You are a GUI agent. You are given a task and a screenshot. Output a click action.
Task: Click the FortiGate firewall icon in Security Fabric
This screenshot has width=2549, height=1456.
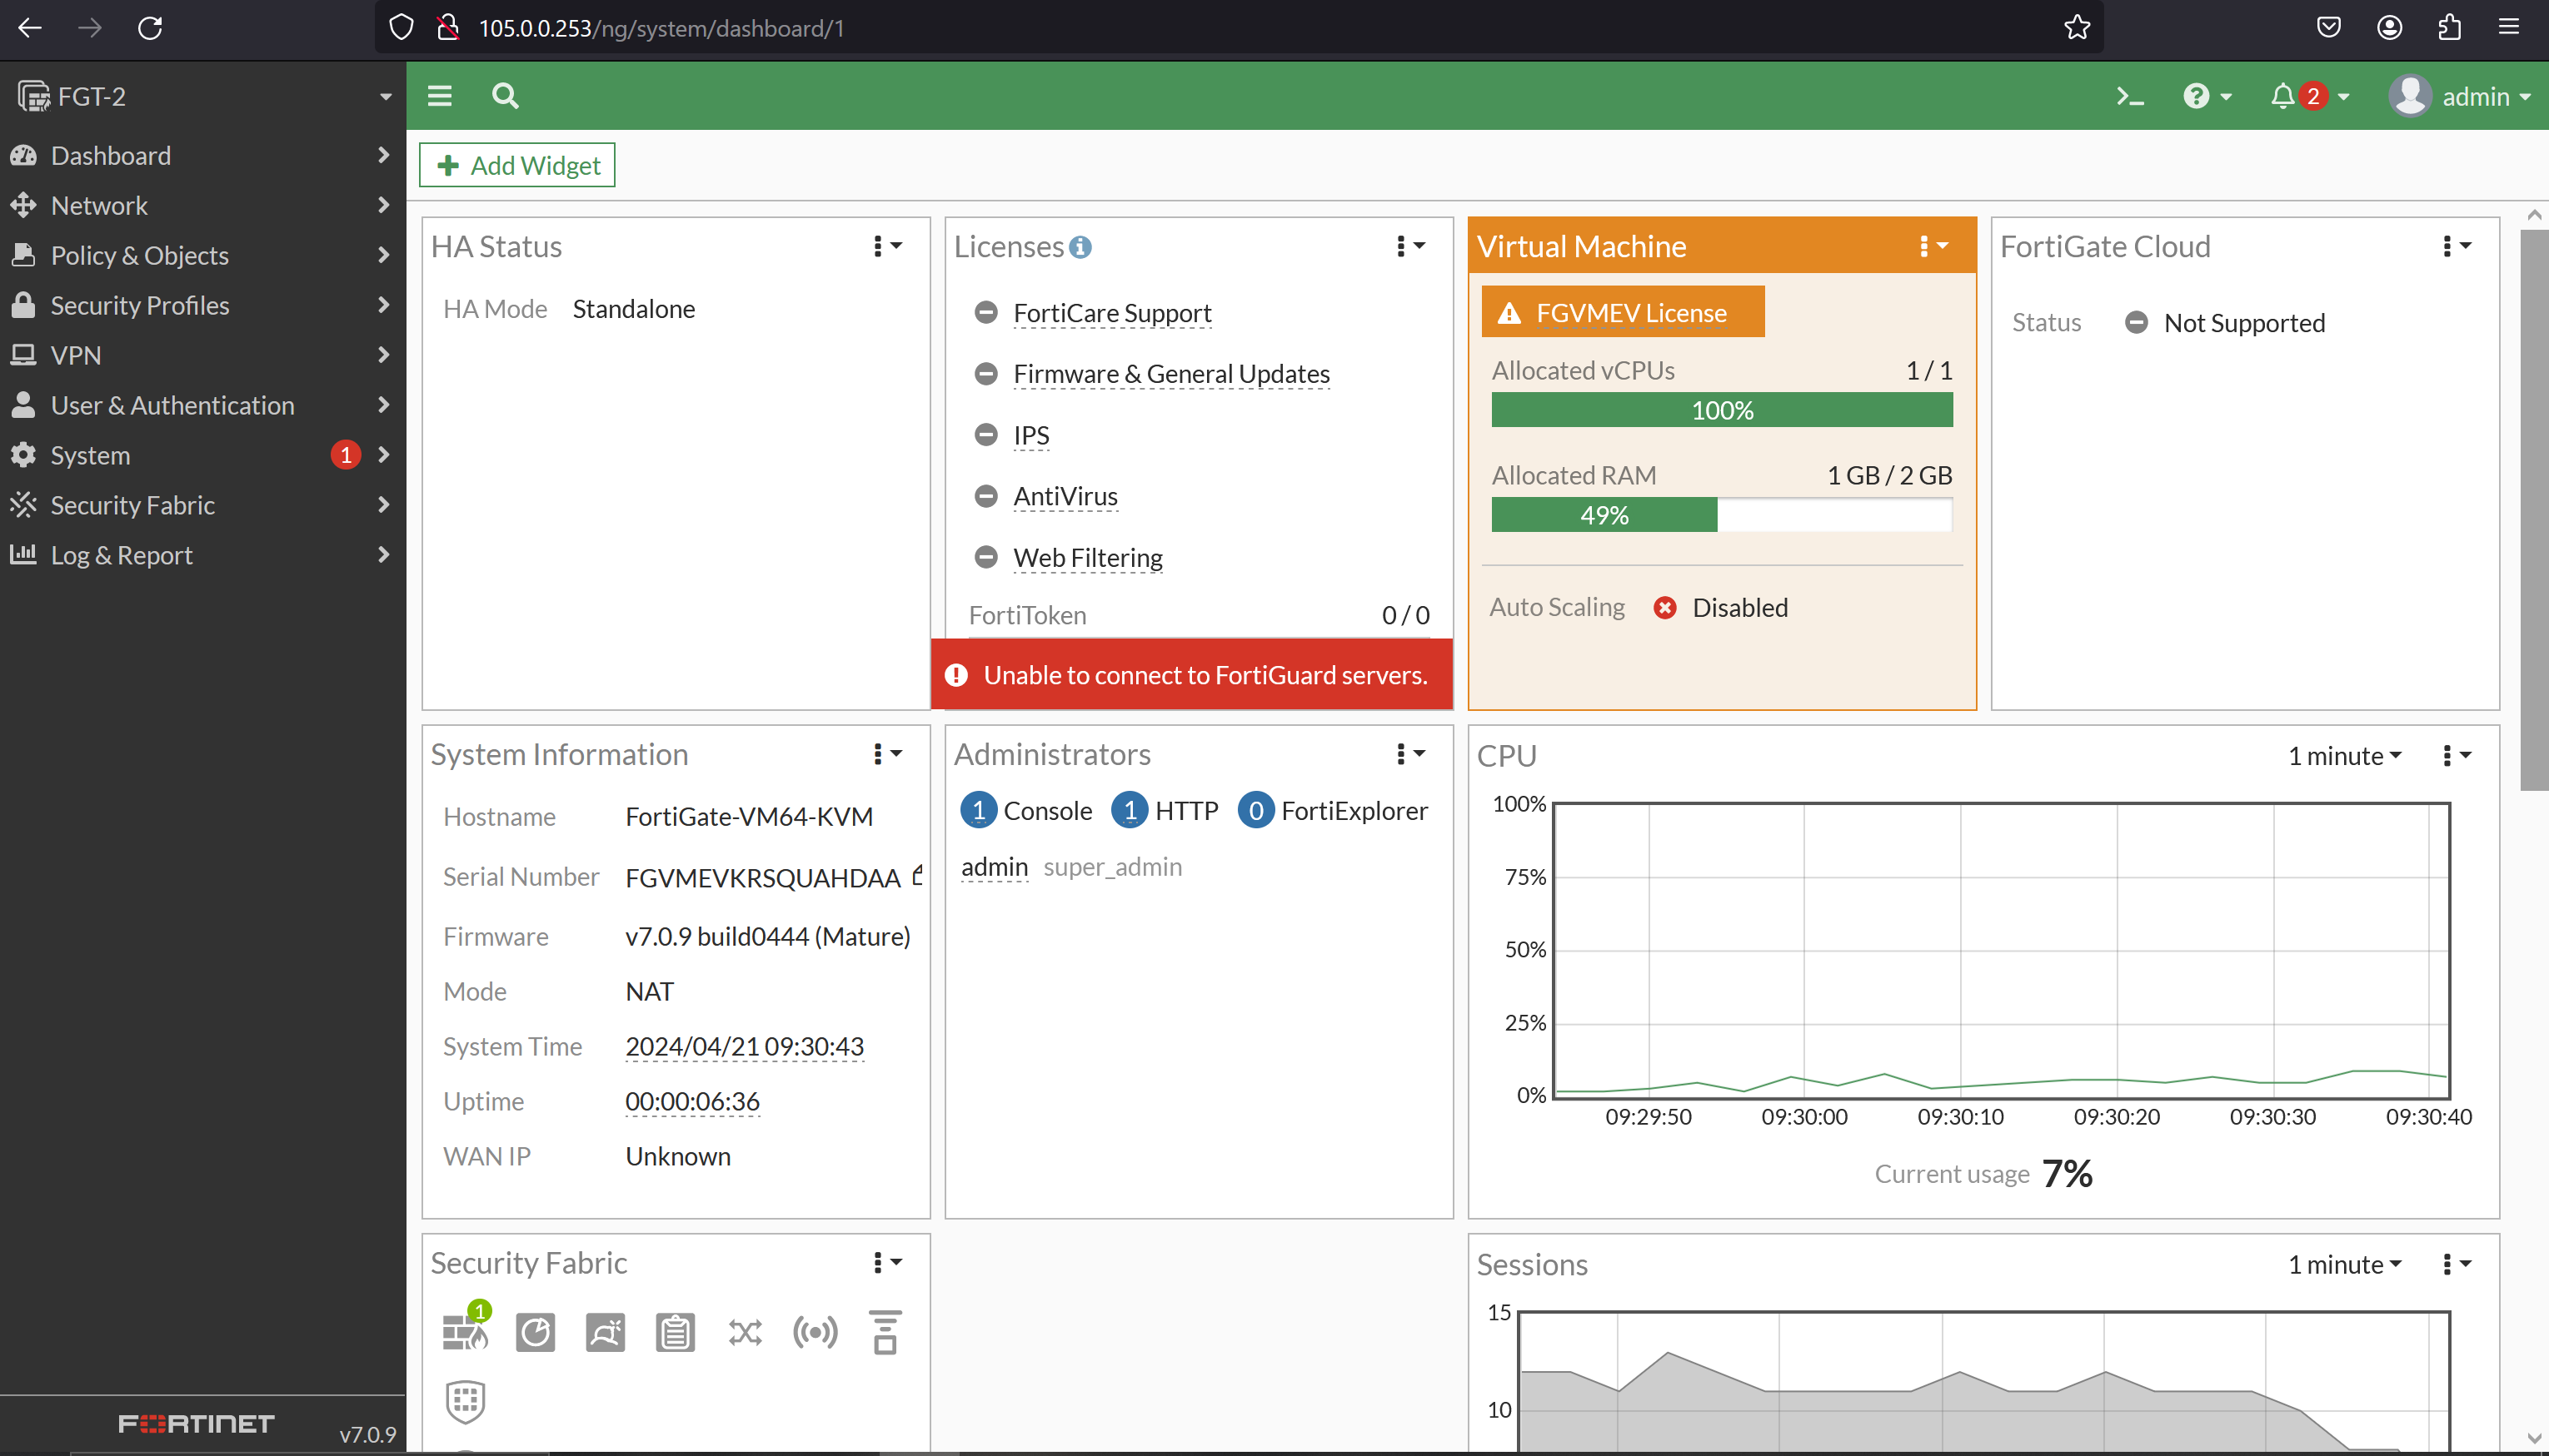[x=465, y=1330]
